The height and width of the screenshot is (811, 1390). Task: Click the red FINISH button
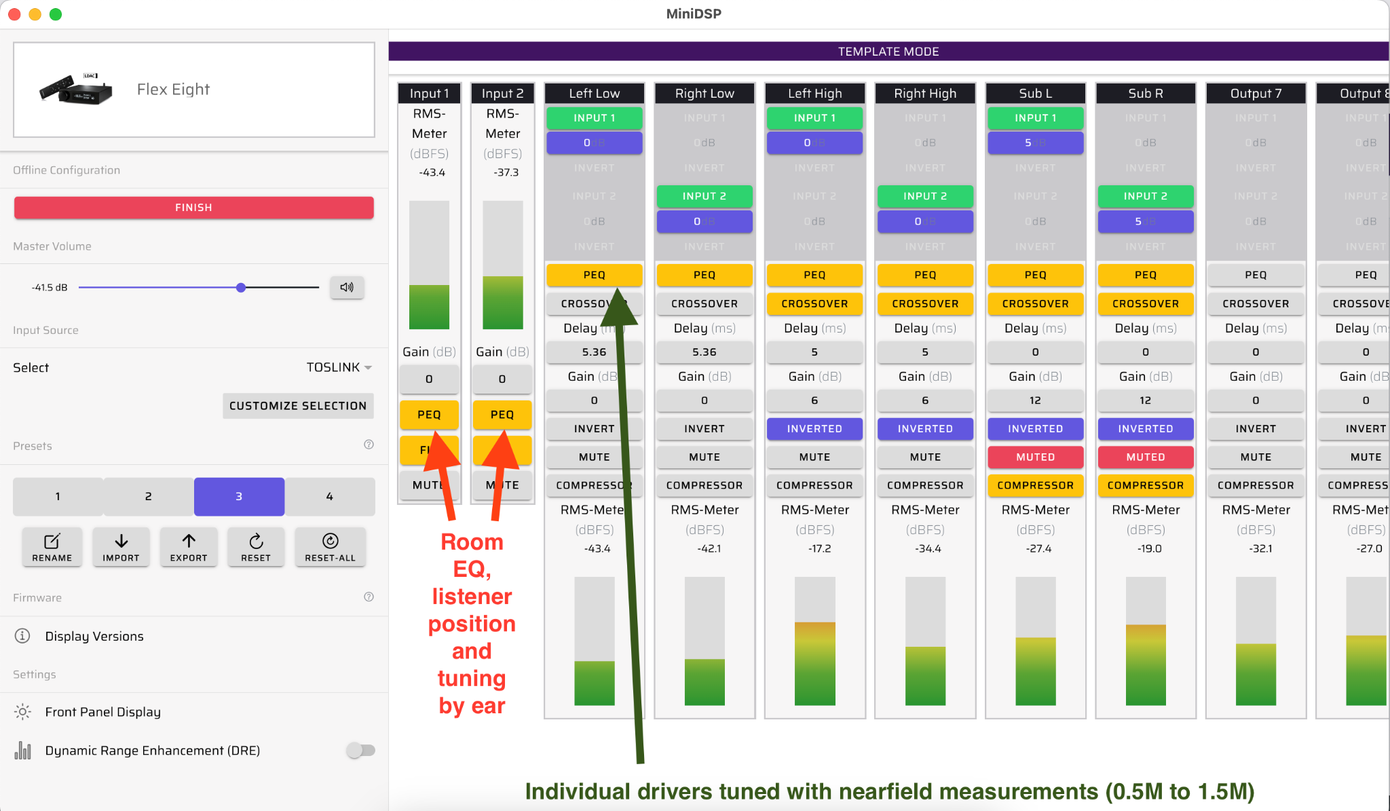point(193,207)
